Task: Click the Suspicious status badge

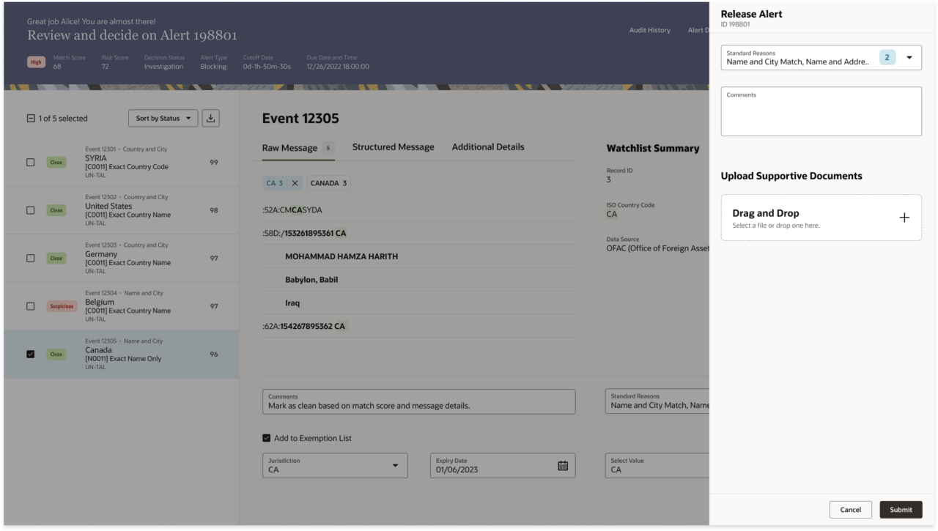Action: 62,306
